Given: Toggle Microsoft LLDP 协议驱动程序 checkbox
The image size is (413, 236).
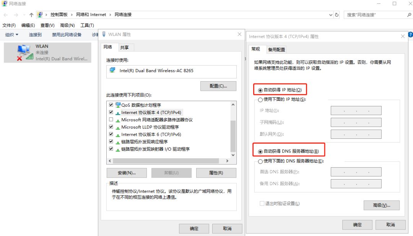Looking at the screenshot, I should [111, 127].
